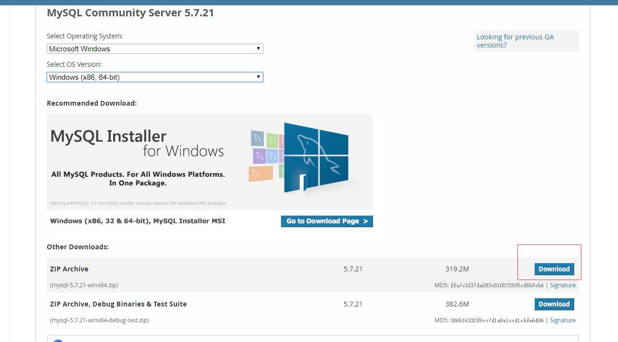
Task: Click the 382.6M file size
Action: [457, 304]
